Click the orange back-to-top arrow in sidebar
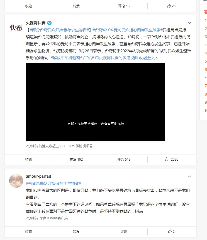This screenshot has width=207, height=240. click(206, 12)
